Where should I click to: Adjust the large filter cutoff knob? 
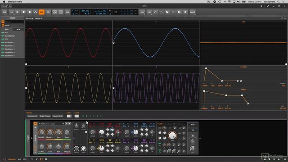(172, 135)
